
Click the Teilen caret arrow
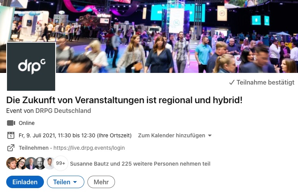pos(75,182)
